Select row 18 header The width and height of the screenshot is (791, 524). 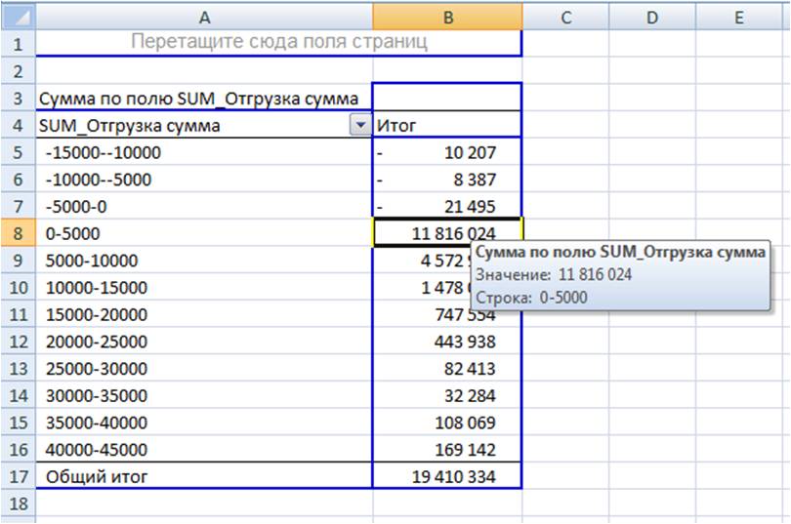pyautogui.click(x=19, y=504)
